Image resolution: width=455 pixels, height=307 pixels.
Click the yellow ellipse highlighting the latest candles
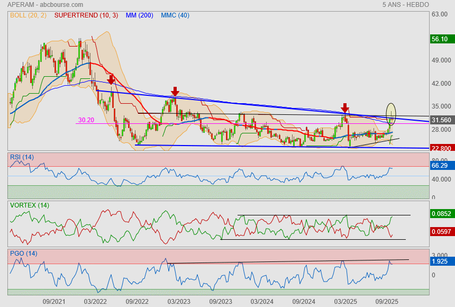(x=391, y=112)
